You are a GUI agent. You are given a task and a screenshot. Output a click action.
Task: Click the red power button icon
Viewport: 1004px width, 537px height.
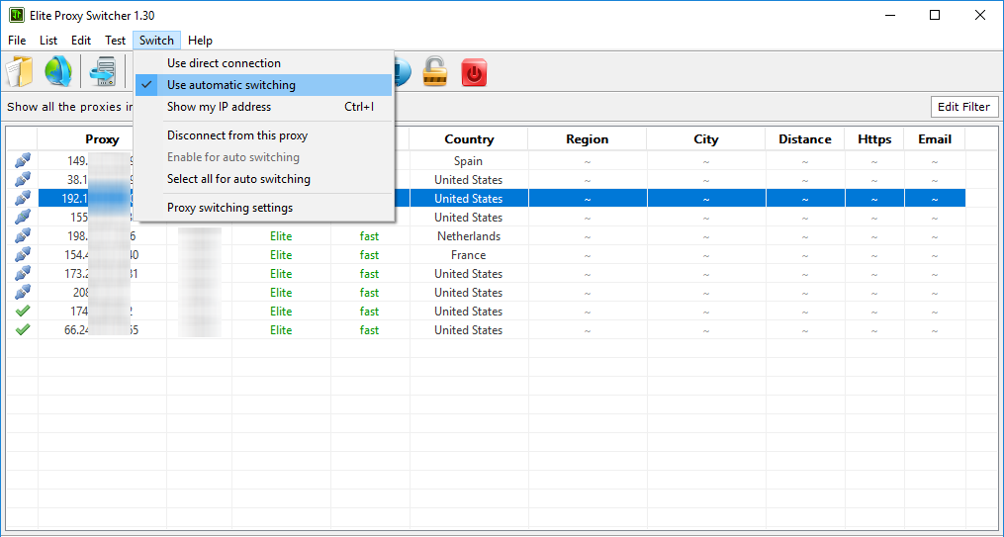(474, 71)
